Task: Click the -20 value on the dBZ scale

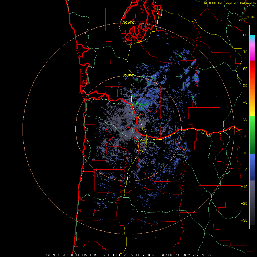Action: (244, 204)
